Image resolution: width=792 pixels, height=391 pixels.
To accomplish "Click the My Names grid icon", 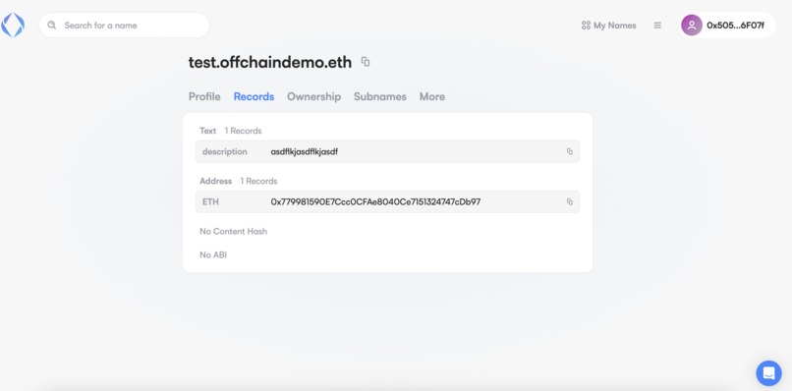I will (x=586, y=26).
